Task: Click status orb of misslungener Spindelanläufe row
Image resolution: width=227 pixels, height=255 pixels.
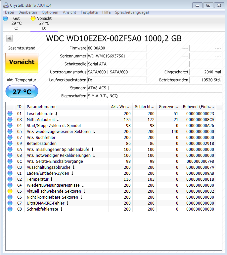Action: [10, 149]
